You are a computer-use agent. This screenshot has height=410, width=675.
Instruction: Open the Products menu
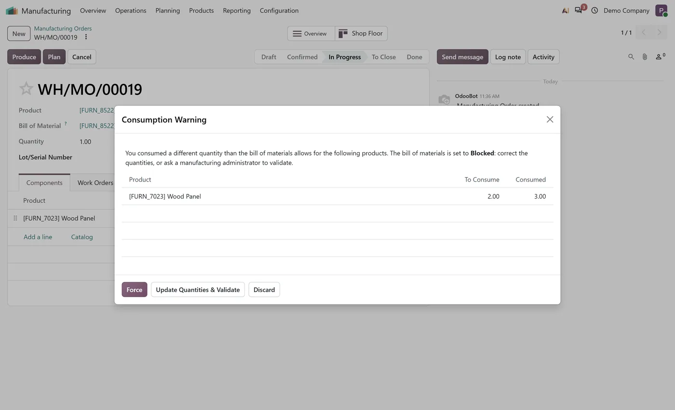point(202,11)
